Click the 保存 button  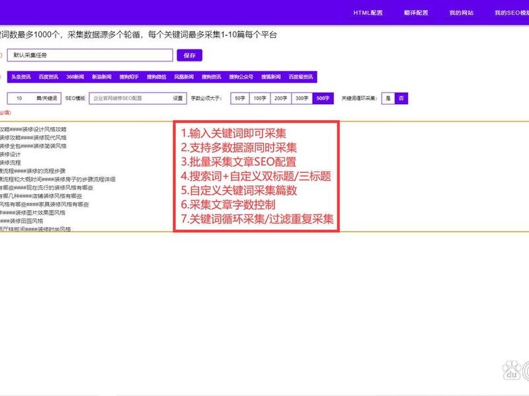click(190, 55)
